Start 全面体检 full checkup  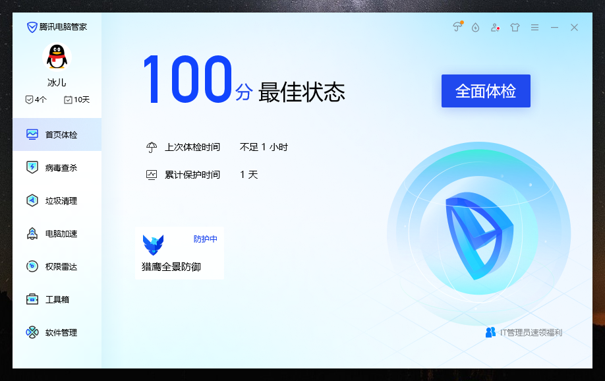pyautogui.click(x=486, y=91)
